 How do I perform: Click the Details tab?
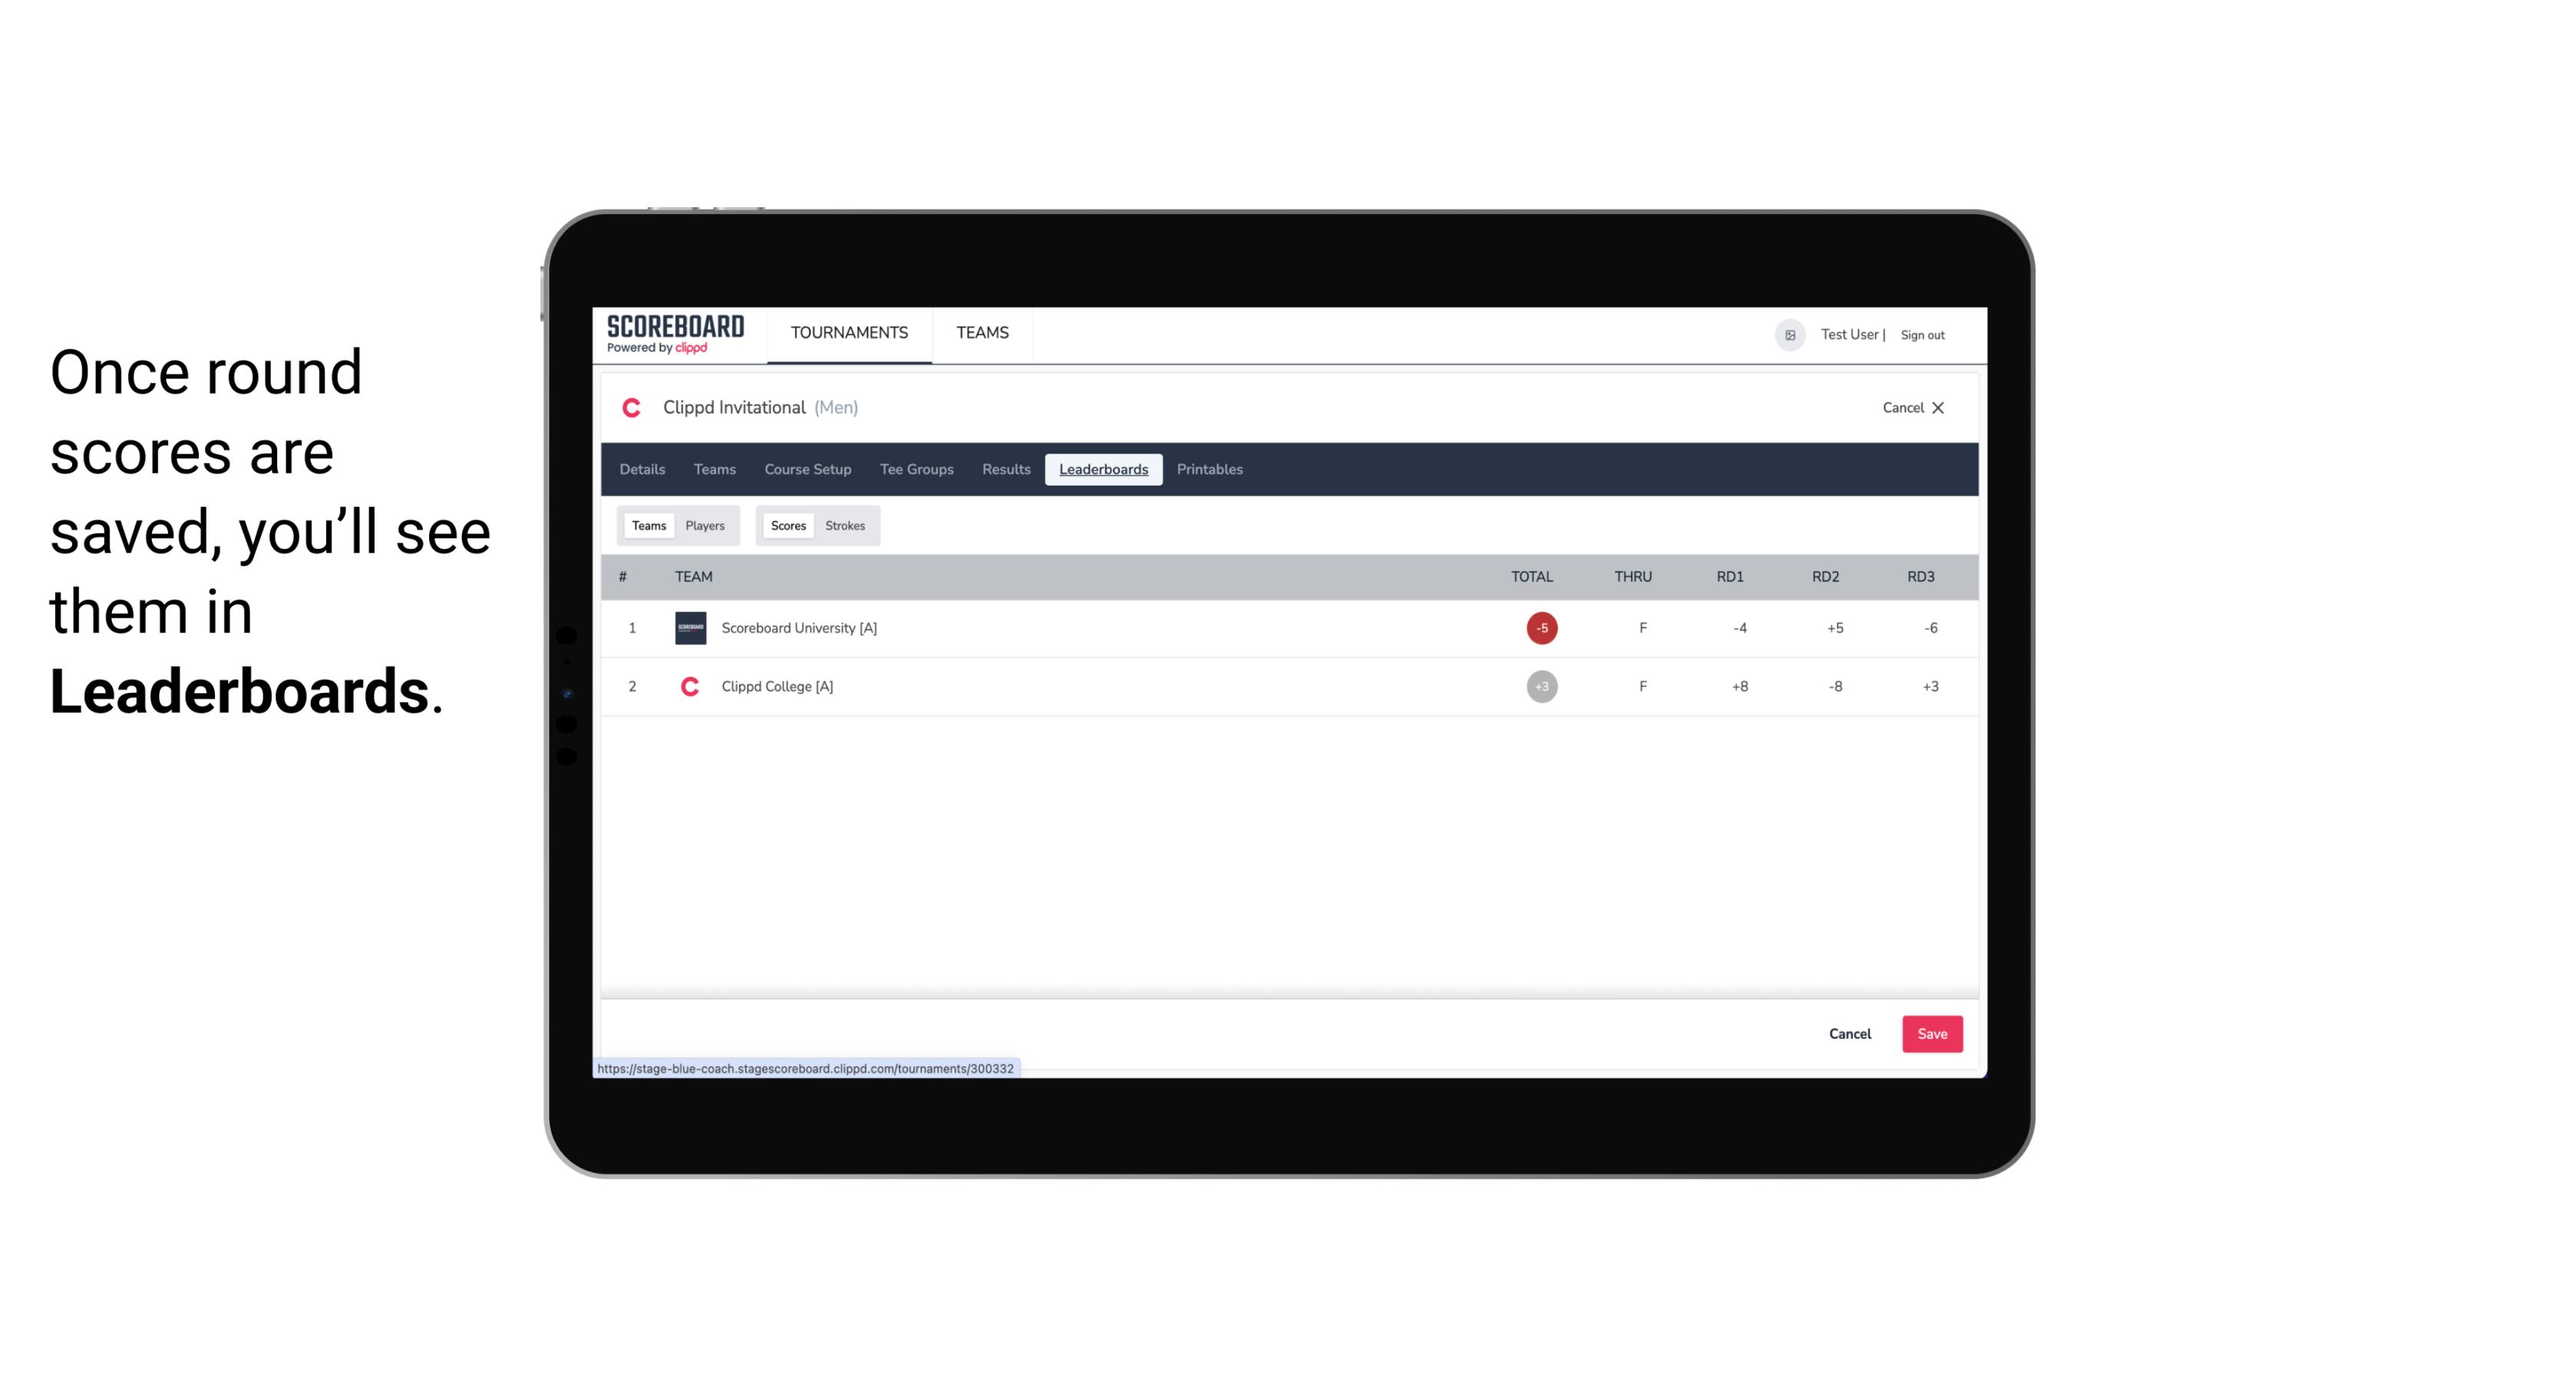(642, 470)
